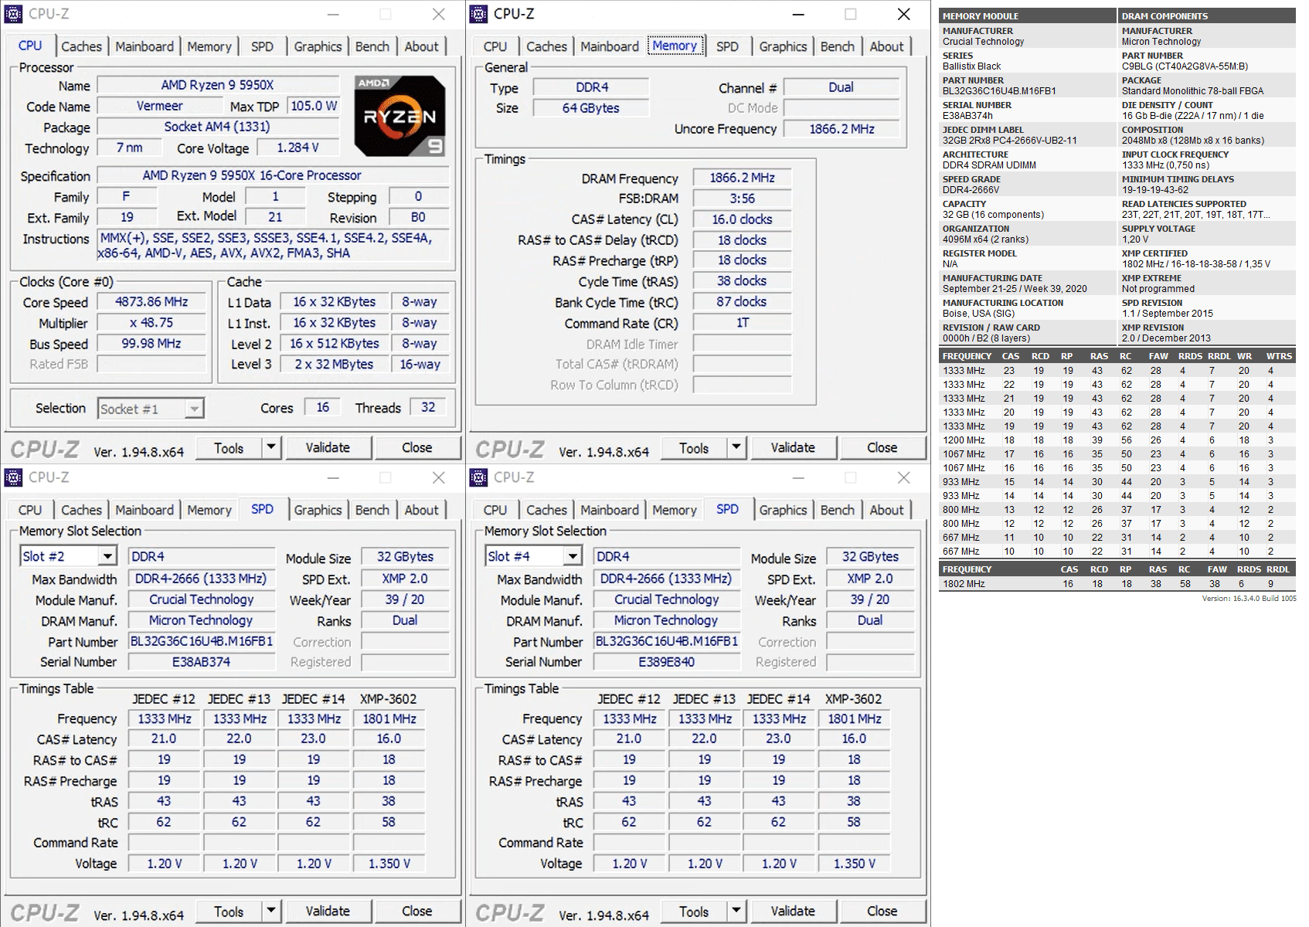Open Caches tab in Slot #4 window
This screenshot has height=927, width=1309.
coord(546,510)
